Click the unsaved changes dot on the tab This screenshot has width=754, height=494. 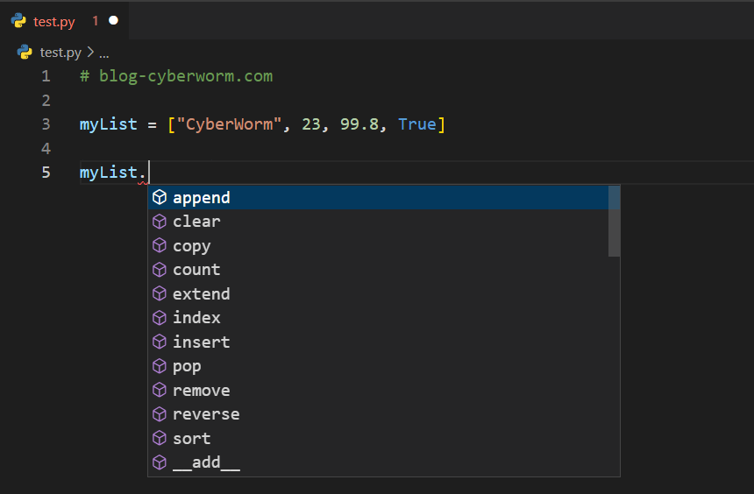coord(113,20)
